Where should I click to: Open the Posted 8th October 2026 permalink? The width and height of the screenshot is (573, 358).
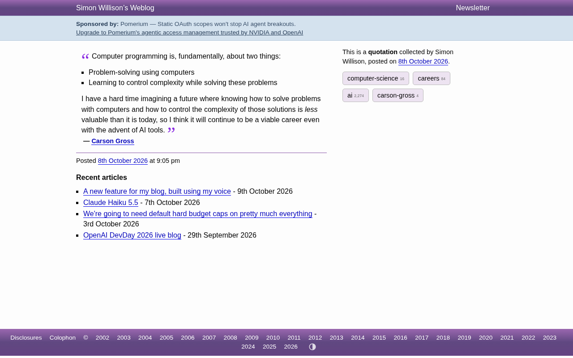(123, 161)
